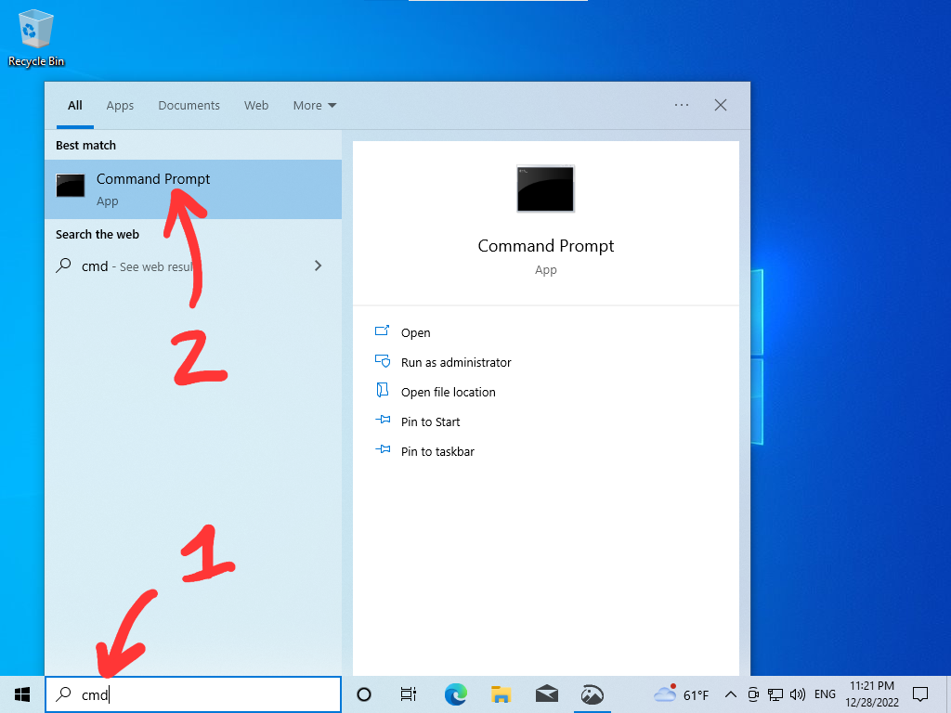Launch Microsoft Edge from the taskbar
The height and width of the screenshot is (713, 951).
coord(455,694)
